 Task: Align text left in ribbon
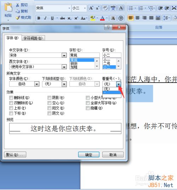click(131, 18)
